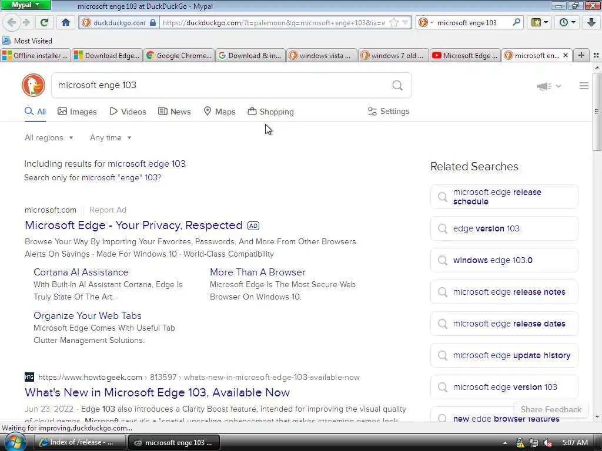The image size is (602, 451).
Task: Select related search 'windows edge 103.0'
Action: pyautogui.click(x=504, y=260)
